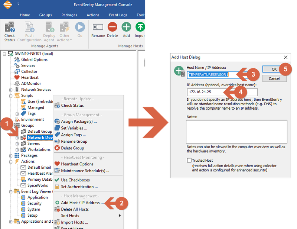Choose Delete Group from context menu
The width and height of the screenshot is (297, 229).
(x=72, y=148)
